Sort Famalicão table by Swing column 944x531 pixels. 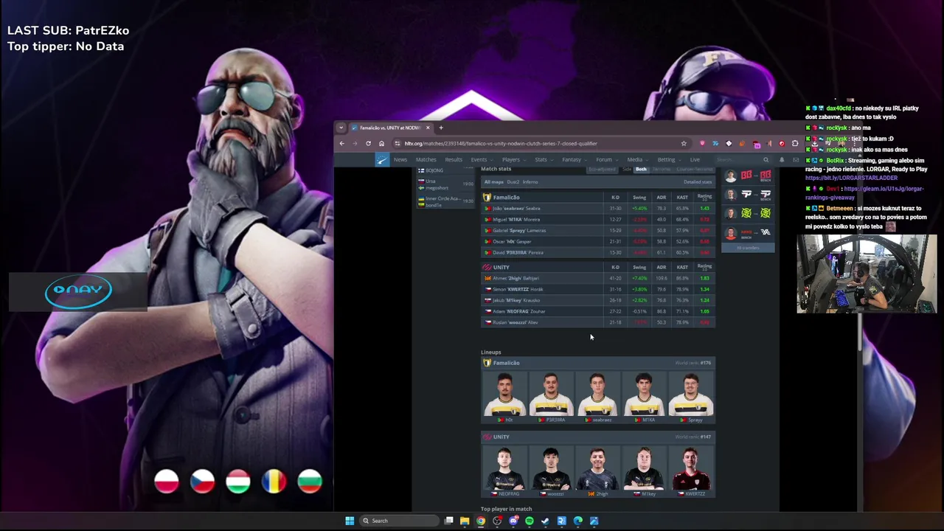(639, 198)
